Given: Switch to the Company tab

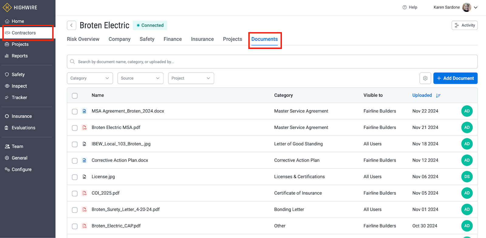Looking at the screenshot, I should pos(119,39).
